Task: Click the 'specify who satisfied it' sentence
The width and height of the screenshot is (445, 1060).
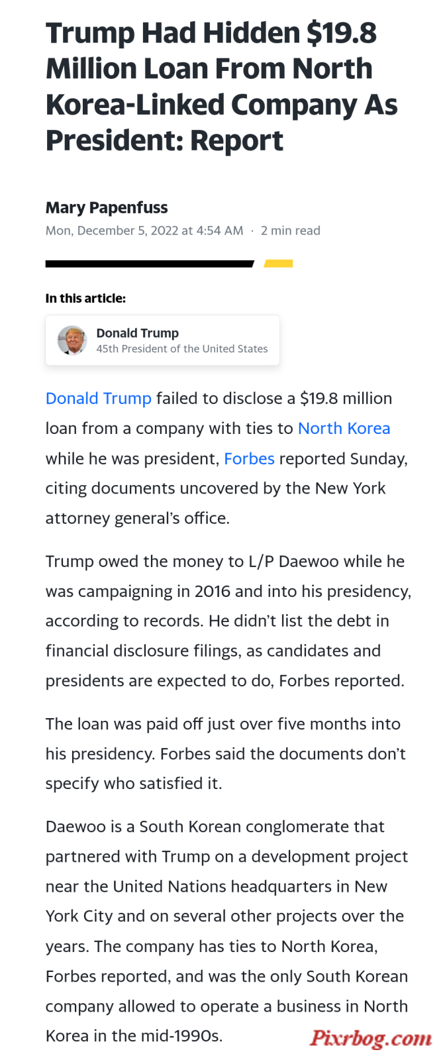Action: pyautogui.click(x=134, y=784)
